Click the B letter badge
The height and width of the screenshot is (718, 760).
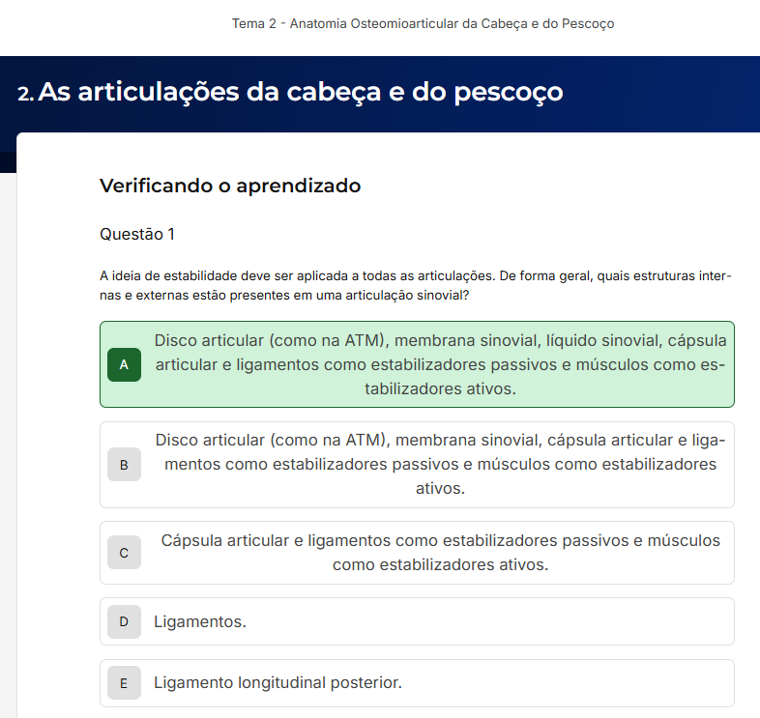tap(124, 465)
